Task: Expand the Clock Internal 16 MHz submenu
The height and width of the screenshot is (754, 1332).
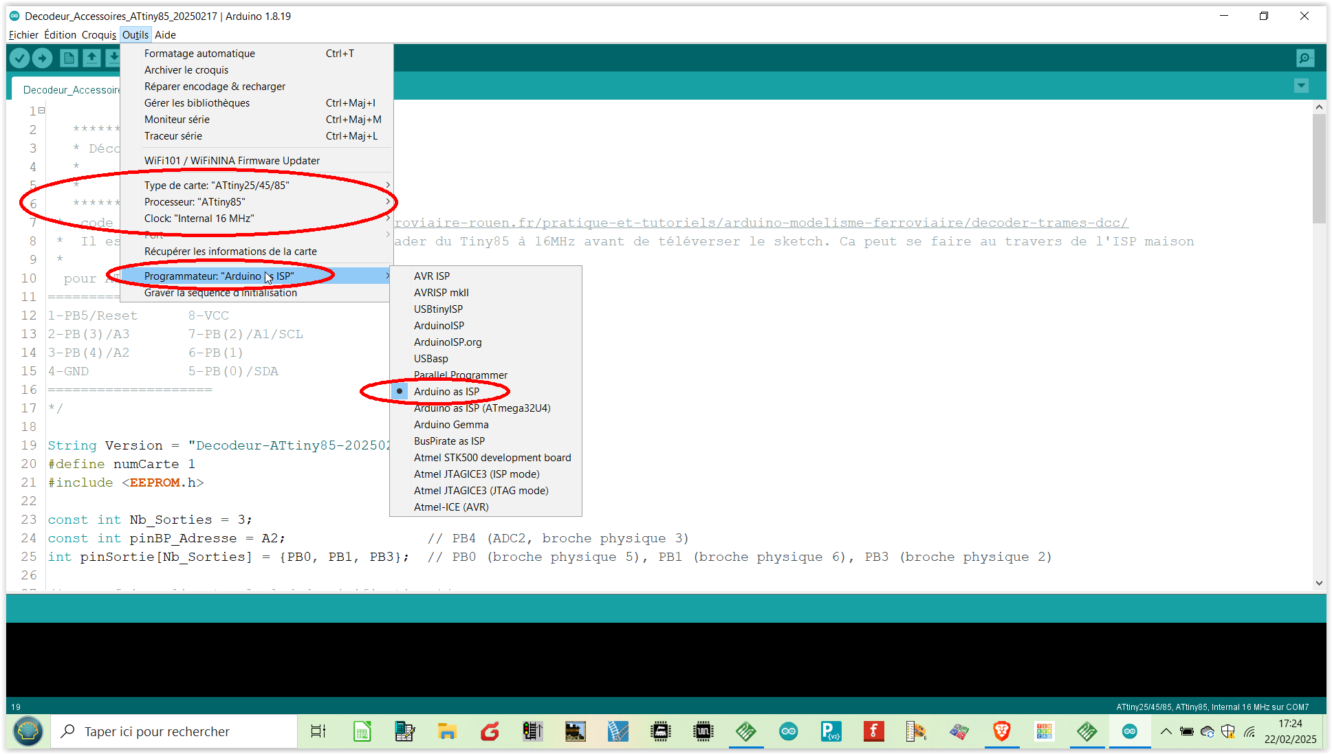Action: [256, 219]
